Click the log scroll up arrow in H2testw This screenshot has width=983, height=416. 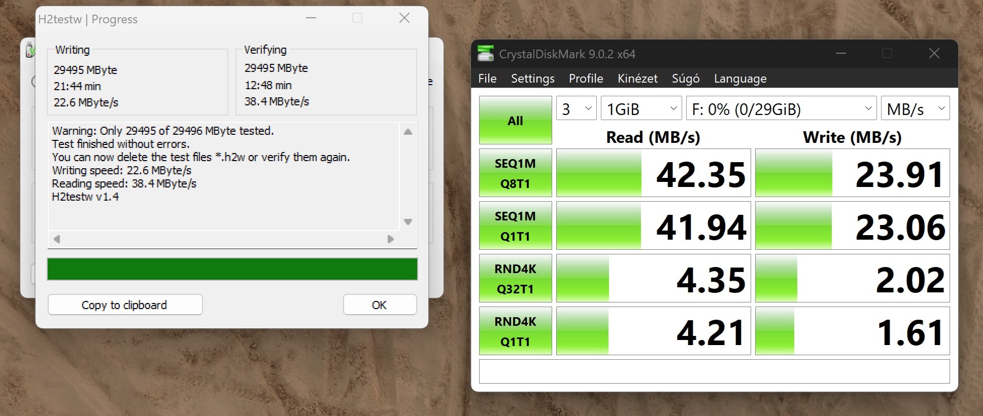point(408,132)
